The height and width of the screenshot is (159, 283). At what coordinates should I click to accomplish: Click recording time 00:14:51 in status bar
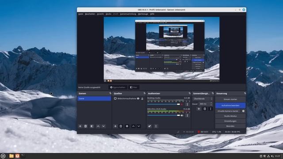click(204, 132)
